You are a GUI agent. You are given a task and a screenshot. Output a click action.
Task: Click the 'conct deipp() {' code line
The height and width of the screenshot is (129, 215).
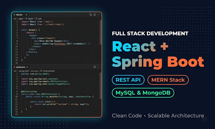[30, 30]
